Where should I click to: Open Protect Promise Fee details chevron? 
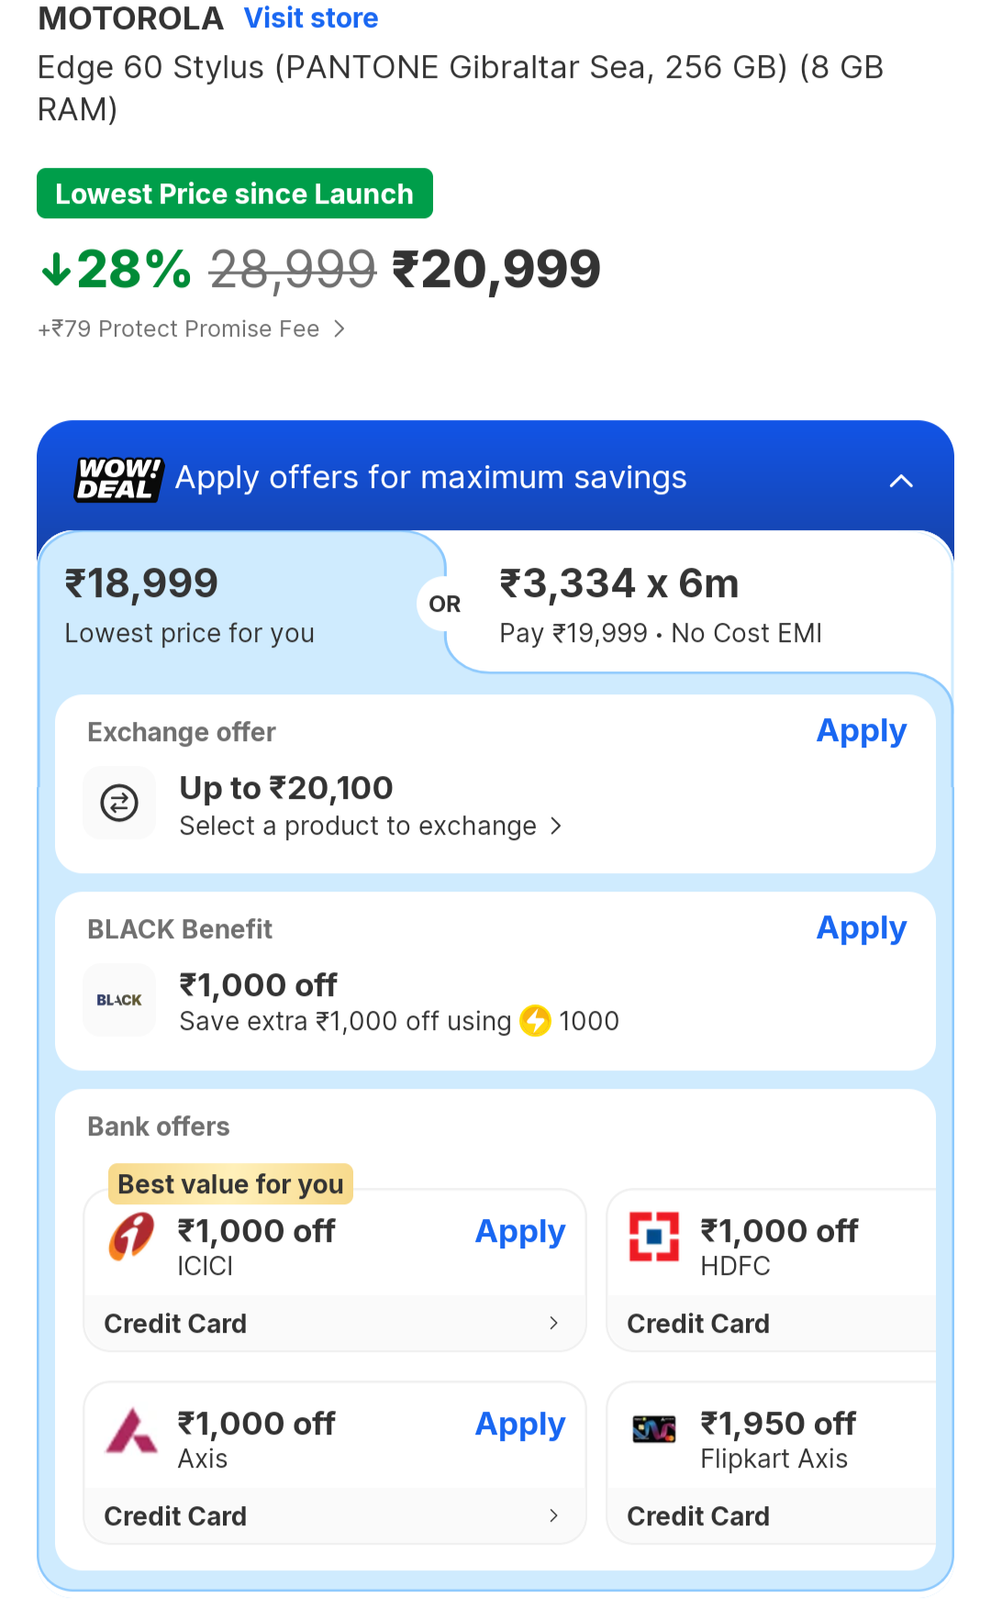340,328
